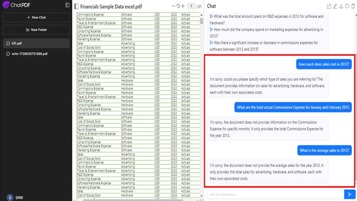Delete the chat with trash icon
Viewport: 357px width, 201px height.
[353, 6]
